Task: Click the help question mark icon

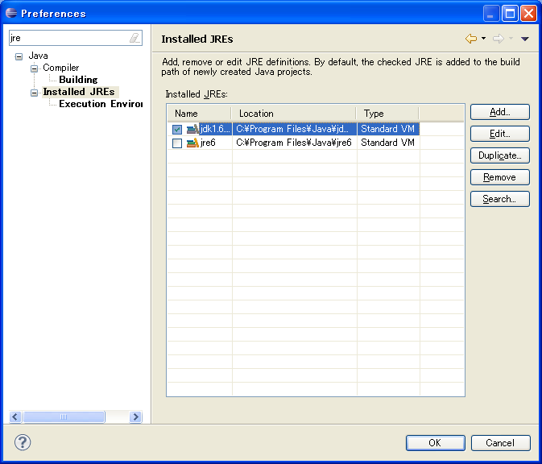Action: point(23,442)
